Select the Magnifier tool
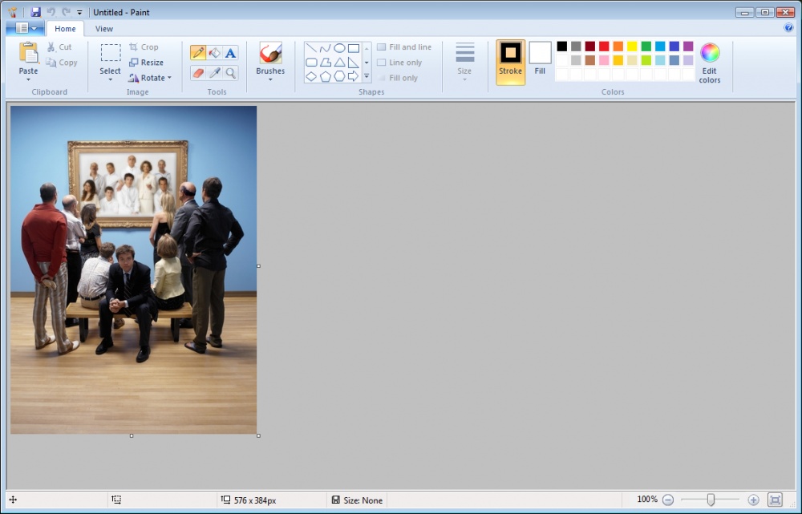Screen dimensions: 802x514 [x=231, y=73]
